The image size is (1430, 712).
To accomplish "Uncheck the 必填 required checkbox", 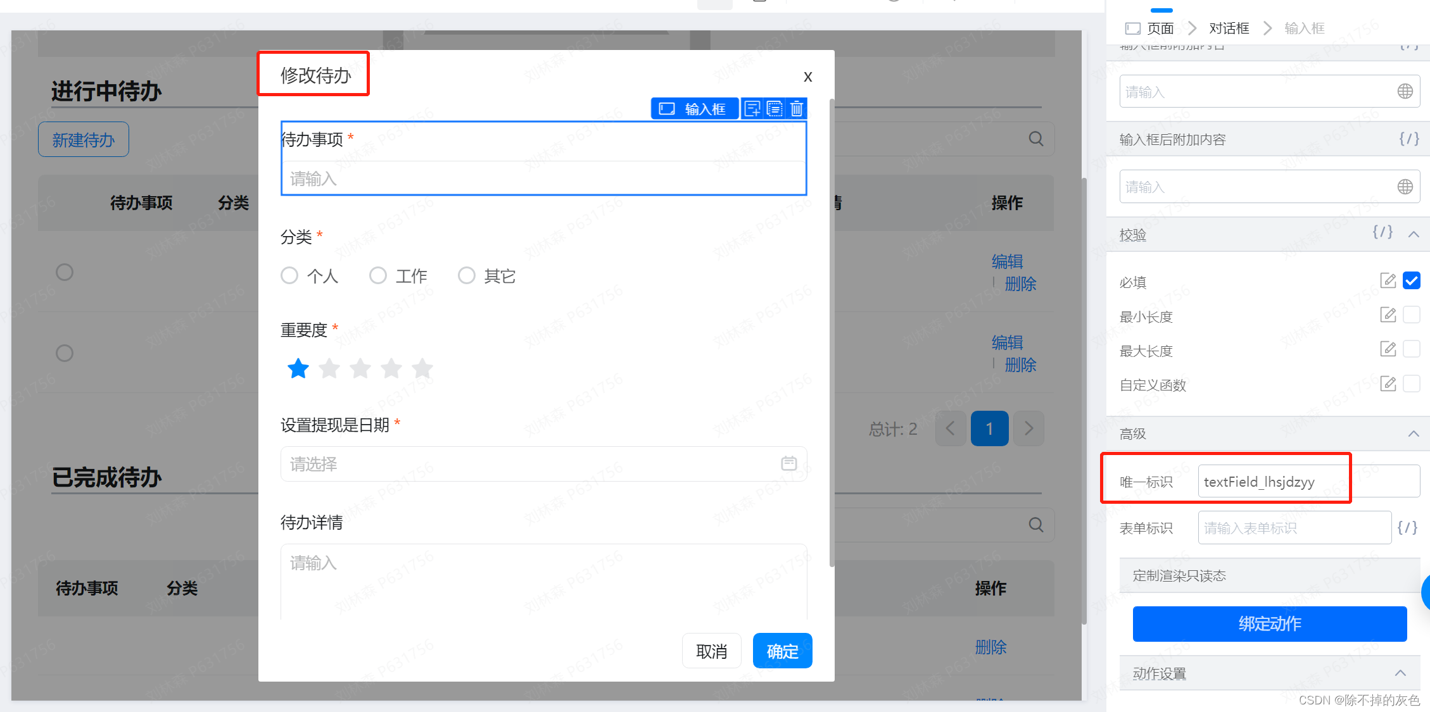I will 1412,280.
